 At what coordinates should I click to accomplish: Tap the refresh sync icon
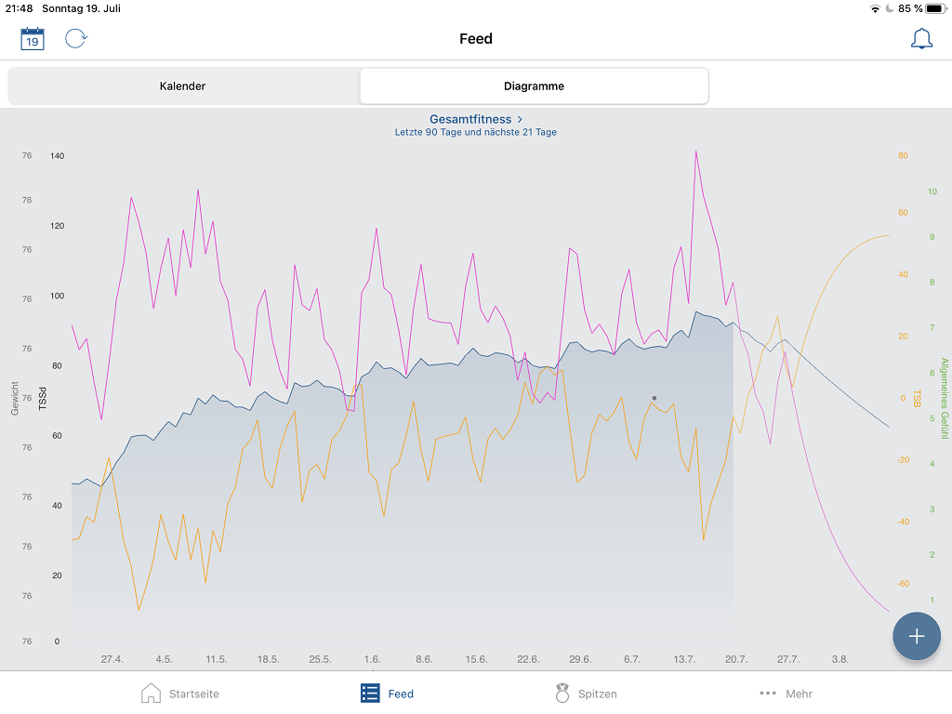pos(76,39)
